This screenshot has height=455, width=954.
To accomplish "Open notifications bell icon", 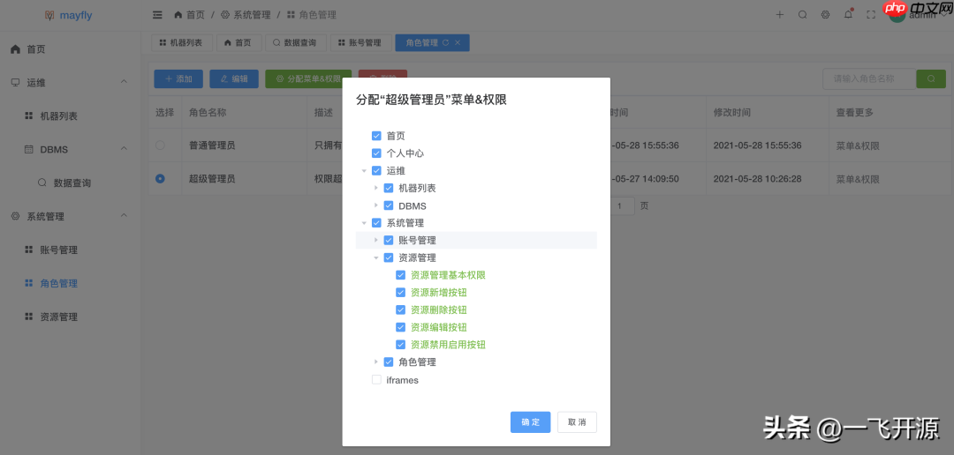I will [x=848, y=15].
